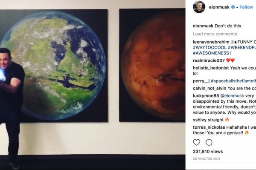Visit realmiracle007's profile
This screenshot has height=170, width=256.
[209, 61]
